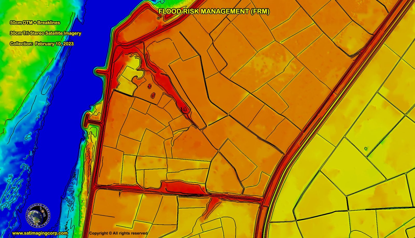Select the Flood Risk Management (FRM) title
Screen dimensions: 415x238
point(214,11)
